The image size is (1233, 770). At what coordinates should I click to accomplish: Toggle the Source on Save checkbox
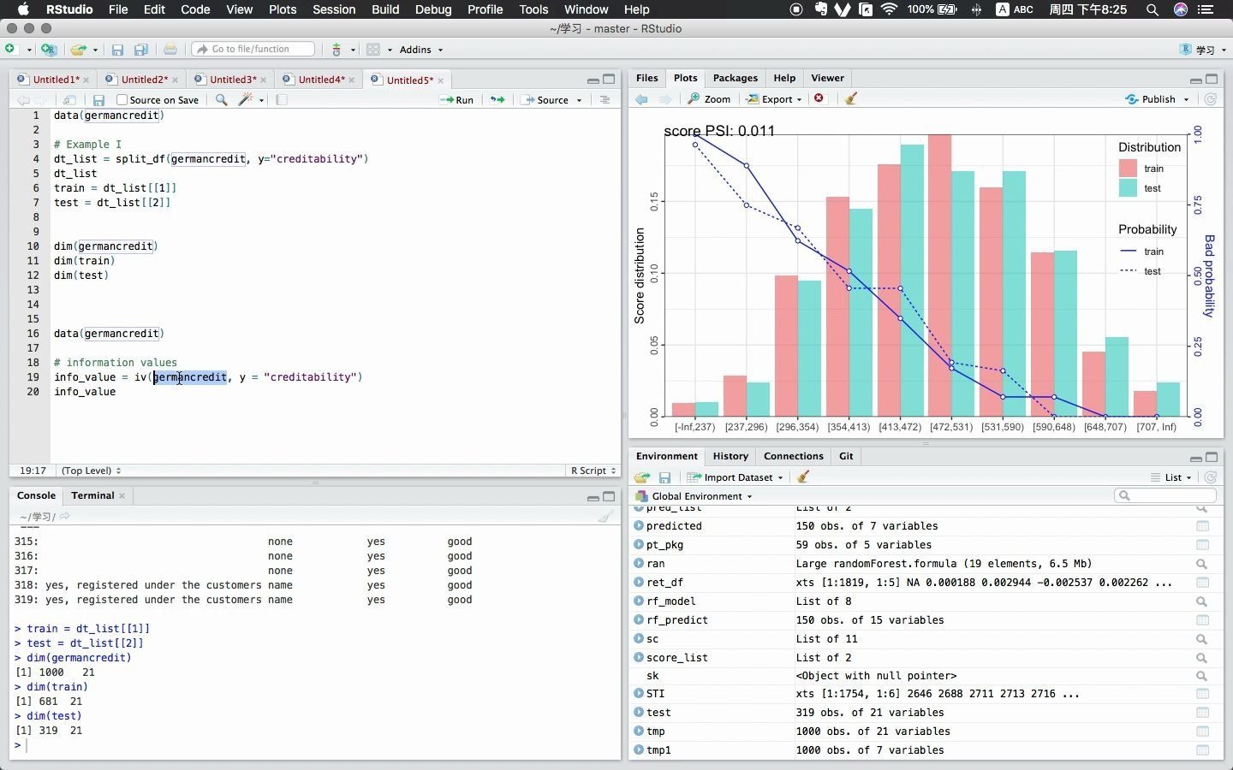(x=122, y=100)
